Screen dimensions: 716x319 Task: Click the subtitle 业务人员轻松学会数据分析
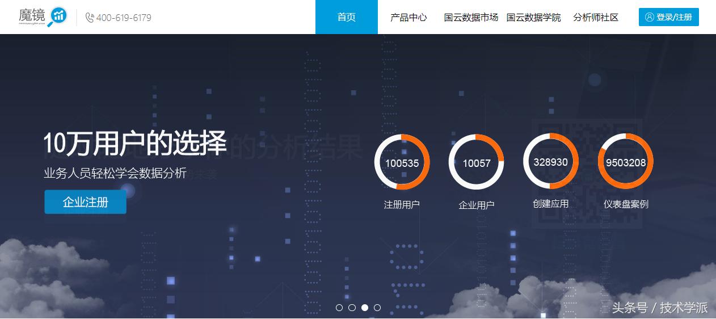tap(115, 174)
